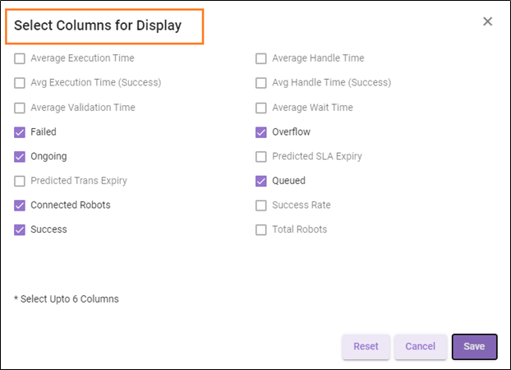Uncheck the Queued column checkbox
The image size is (511, 370).
click(261, 181)
